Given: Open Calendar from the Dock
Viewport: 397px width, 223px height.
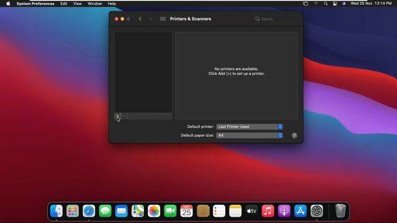Looking at the screenshot, I should (x=187, y=211).
